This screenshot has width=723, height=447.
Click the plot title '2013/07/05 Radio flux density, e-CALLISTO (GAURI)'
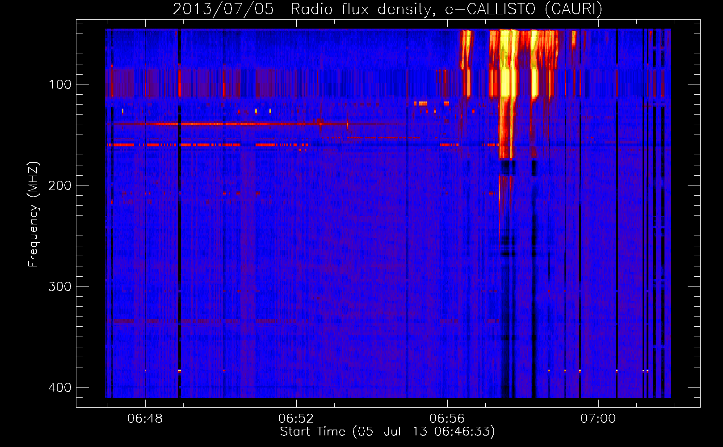387,8
